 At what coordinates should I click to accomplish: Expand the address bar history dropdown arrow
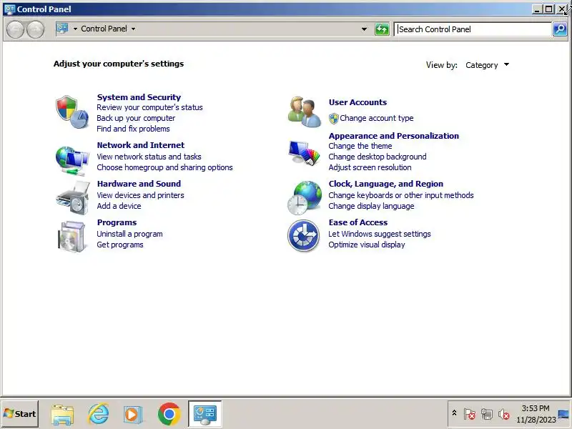[364, 29]
